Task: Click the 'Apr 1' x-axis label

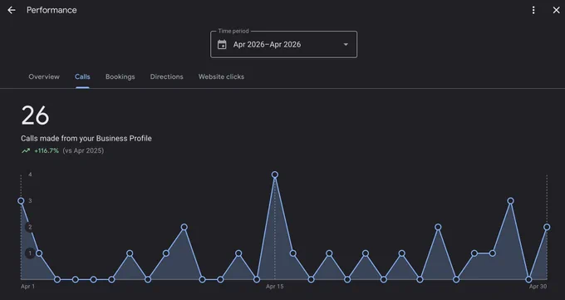Action: 27,287
